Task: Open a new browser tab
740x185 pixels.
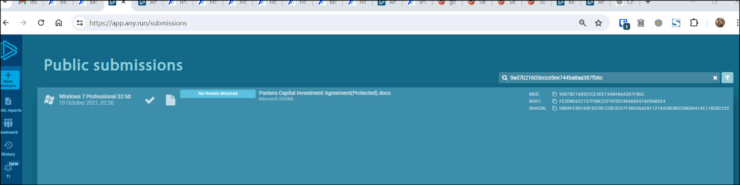Action: [x=648, y=2]
